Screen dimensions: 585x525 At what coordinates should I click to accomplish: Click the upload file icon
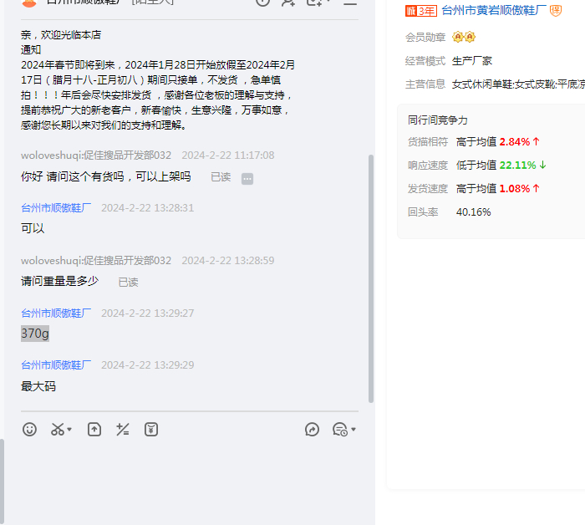[94, 430]
